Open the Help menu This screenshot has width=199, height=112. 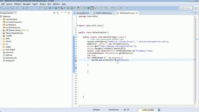coord(64,4)
